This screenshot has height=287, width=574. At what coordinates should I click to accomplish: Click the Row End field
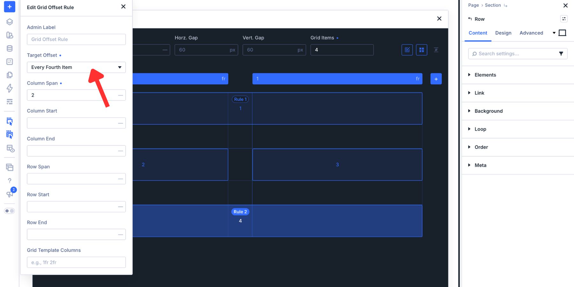coord(76,234)
